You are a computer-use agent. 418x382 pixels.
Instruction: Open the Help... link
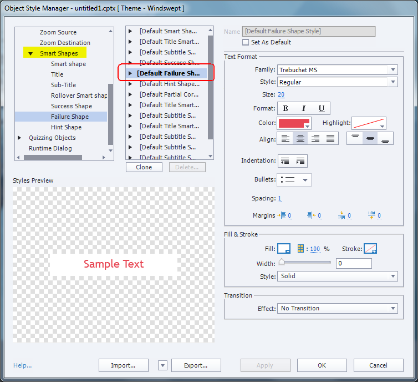tap(22, 365)
